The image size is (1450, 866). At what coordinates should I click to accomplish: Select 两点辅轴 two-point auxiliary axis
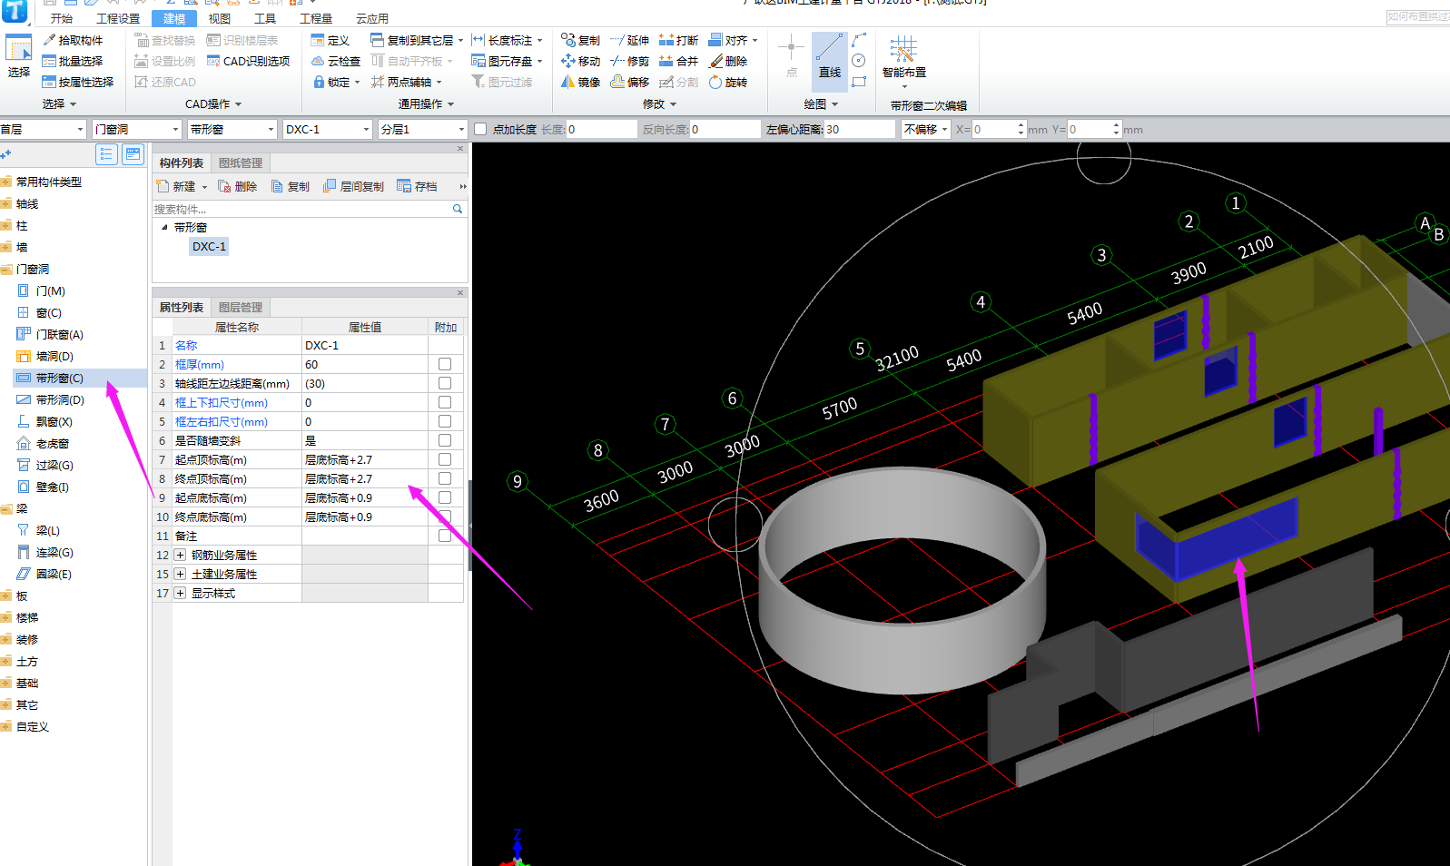pyautogui.click(x=406, y=82)
